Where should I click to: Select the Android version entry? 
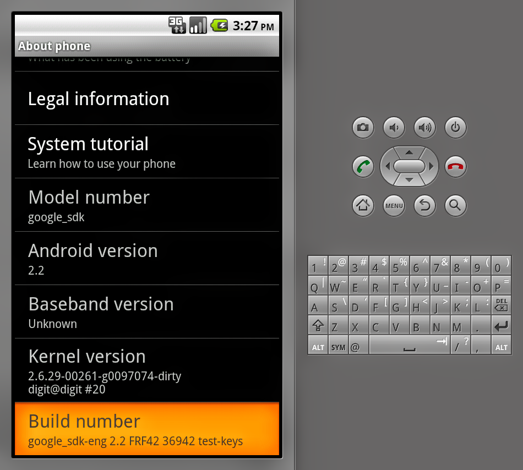click(x=147, y=258)
